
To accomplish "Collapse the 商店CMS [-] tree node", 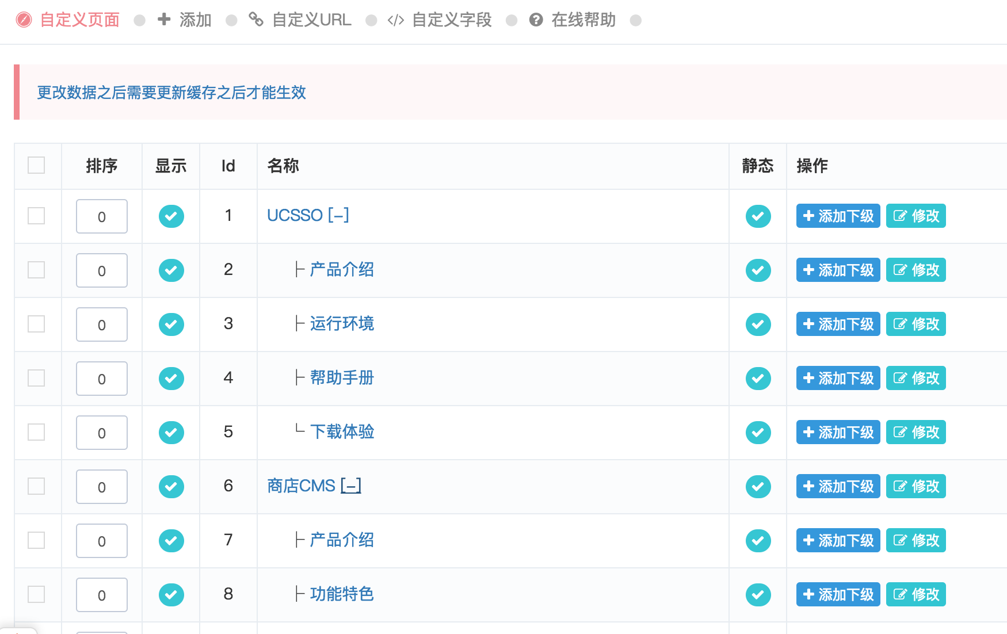I will pyautogui.click(x=351, y=486).
